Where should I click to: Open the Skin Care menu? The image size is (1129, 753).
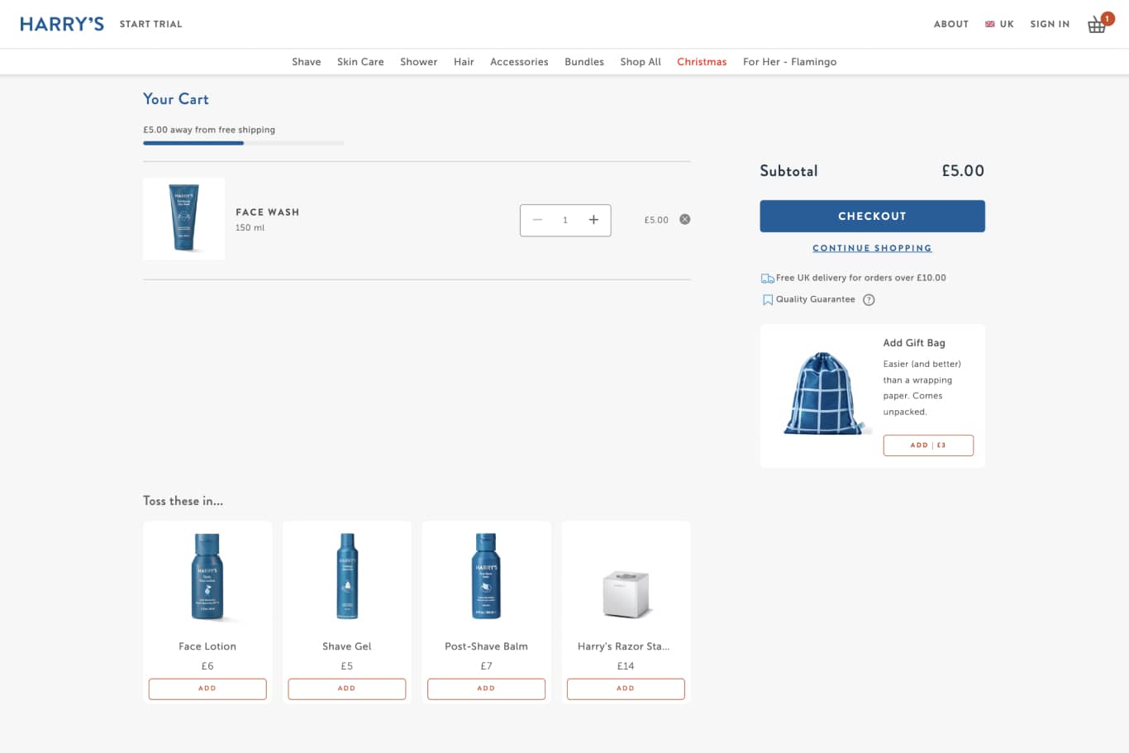click(360, 62)
